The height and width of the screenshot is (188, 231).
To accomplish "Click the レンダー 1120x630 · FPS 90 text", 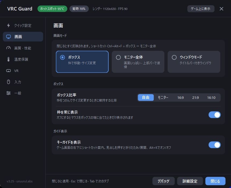I will [x=110, y=9].
